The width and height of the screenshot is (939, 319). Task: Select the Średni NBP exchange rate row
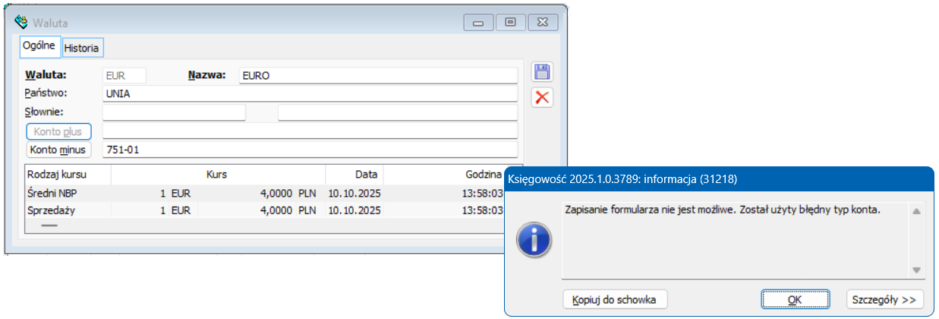[x=265, y=193]
